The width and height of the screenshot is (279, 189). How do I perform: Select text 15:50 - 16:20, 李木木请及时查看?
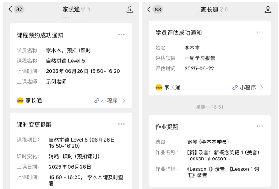pyautogui.click(x=86, y=180)
